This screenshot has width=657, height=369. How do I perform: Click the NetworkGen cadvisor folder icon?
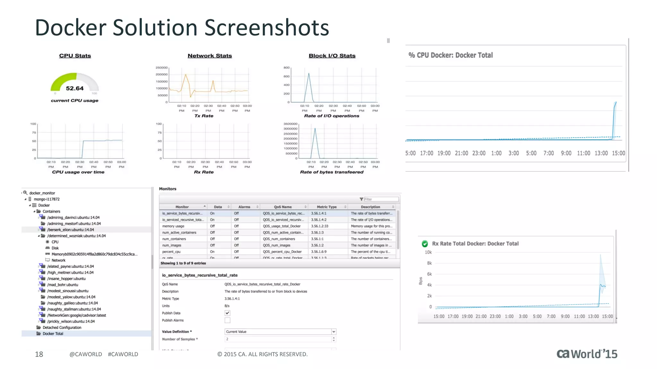pyautogui.click(x=42, y=315)
